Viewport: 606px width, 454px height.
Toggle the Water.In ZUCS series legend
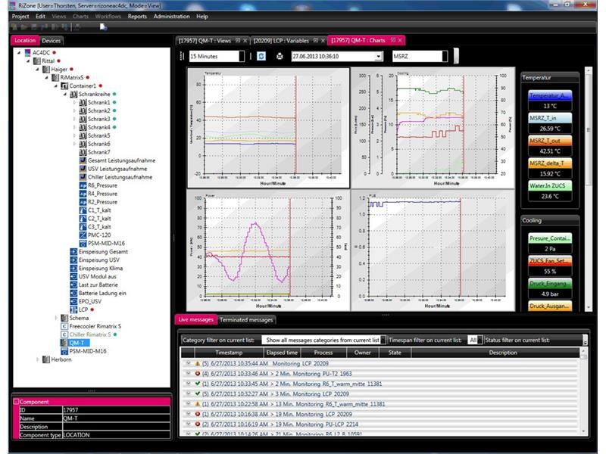550,185
